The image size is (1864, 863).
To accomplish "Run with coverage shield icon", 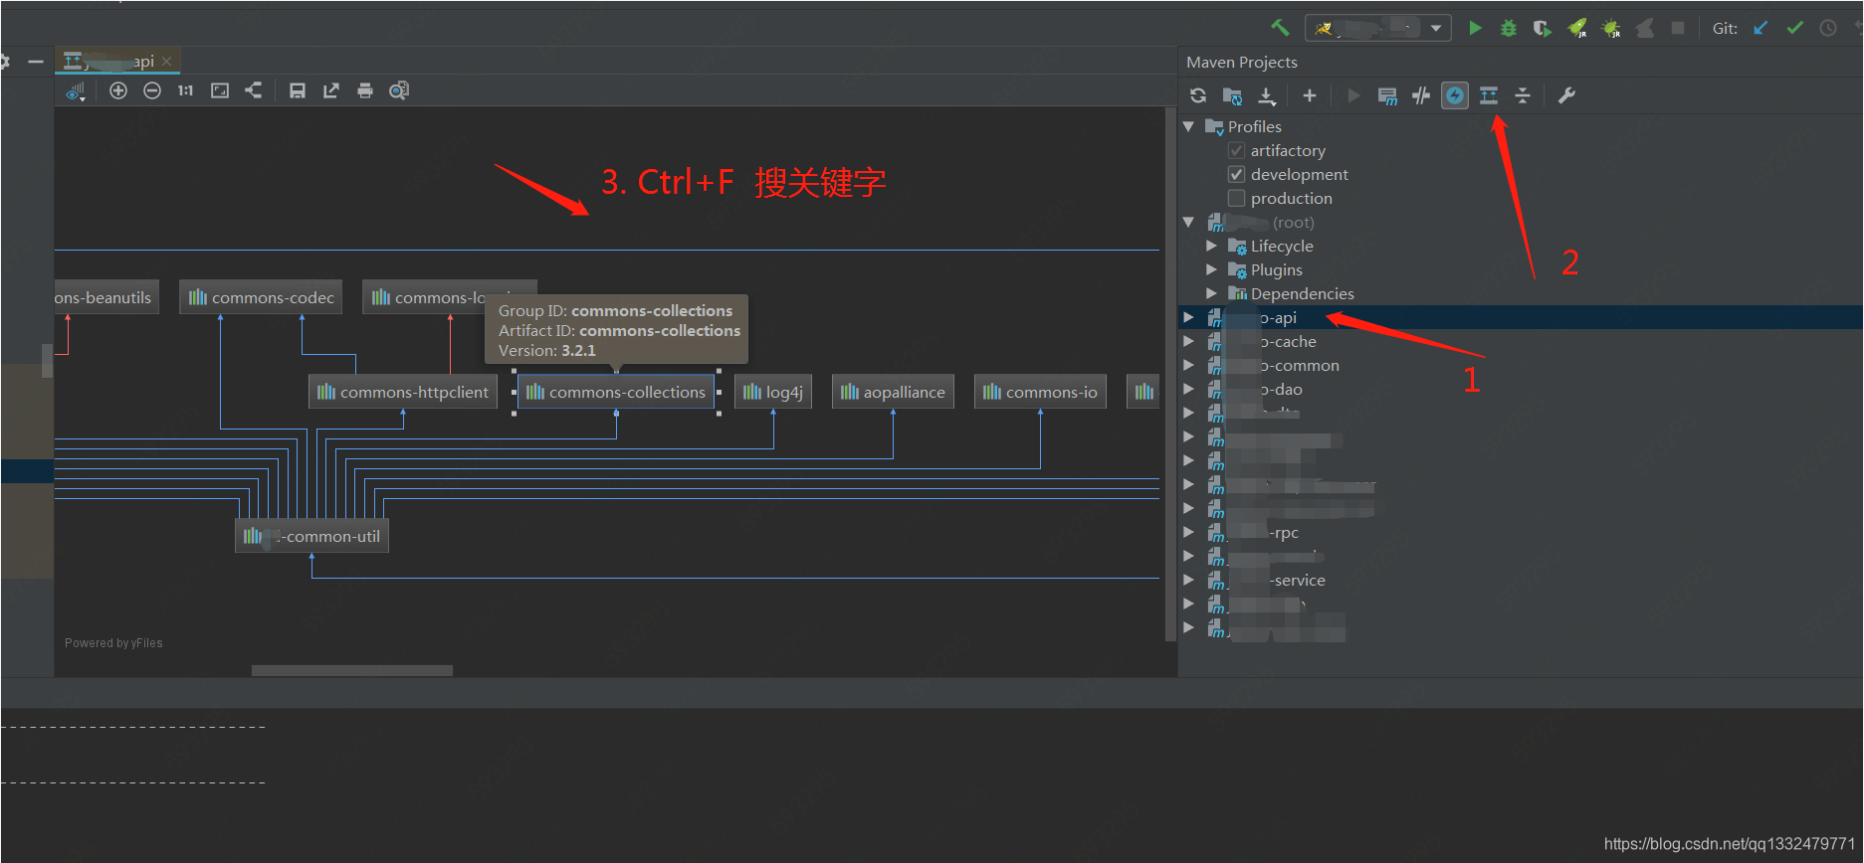I will (x=1542, y=28).
